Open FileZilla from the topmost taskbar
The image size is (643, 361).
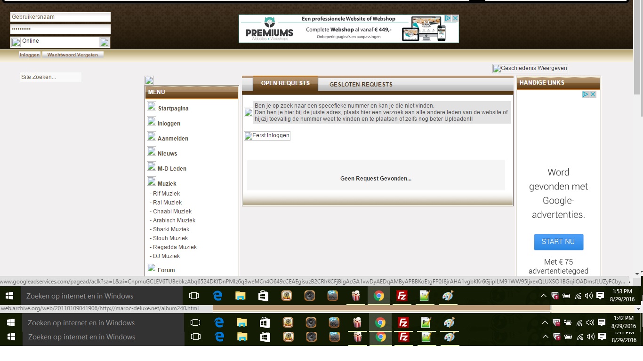pyautogui.click(x=402, y=296)
